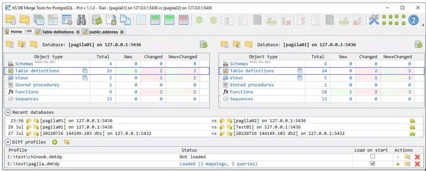426x171 pixels.
Task: Click the tables icon beside pagila01 Views
Action: pos(85,78)
